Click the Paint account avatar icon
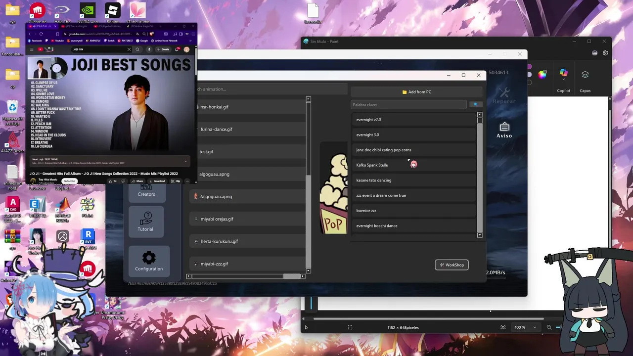The image size is (633, 356). (x=594, y=53)
